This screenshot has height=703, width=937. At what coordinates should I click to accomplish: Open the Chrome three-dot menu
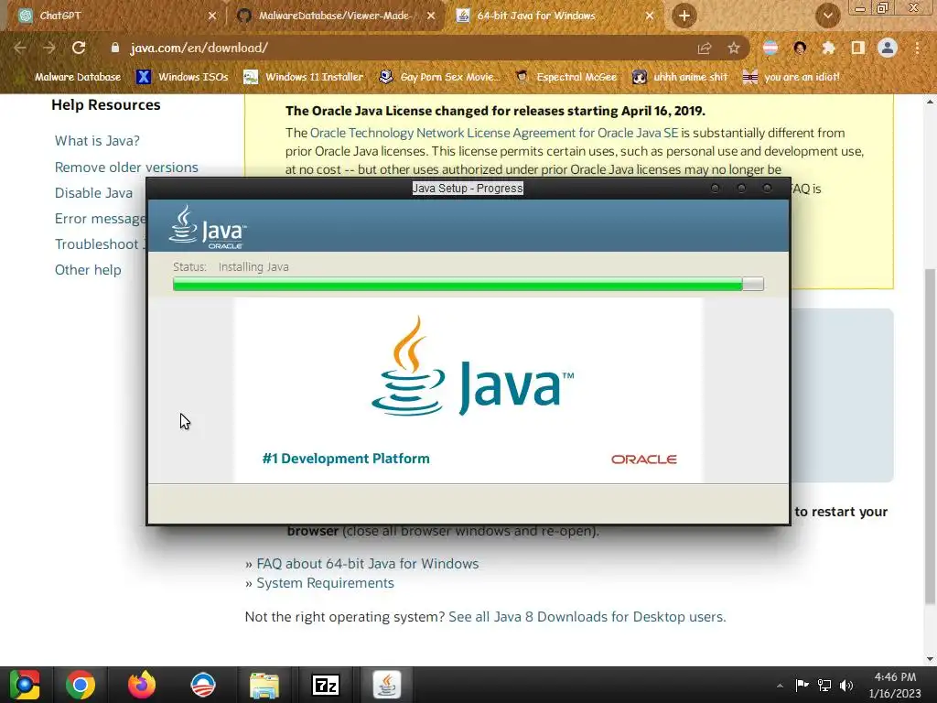917,48
